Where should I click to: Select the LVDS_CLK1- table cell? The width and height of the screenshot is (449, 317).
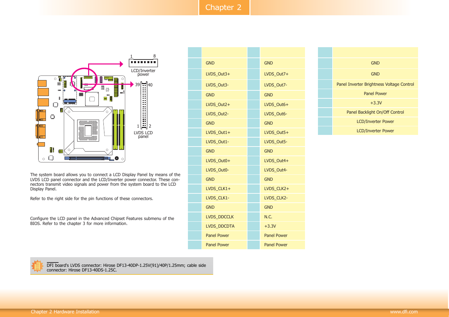[224, 198]
